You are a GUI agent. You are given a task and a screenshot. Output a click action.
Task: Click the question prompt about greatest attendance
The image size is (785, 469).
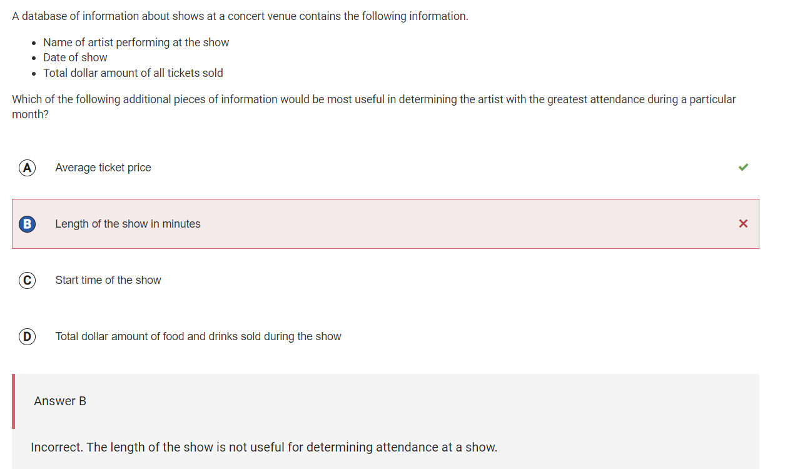point(374,107)
